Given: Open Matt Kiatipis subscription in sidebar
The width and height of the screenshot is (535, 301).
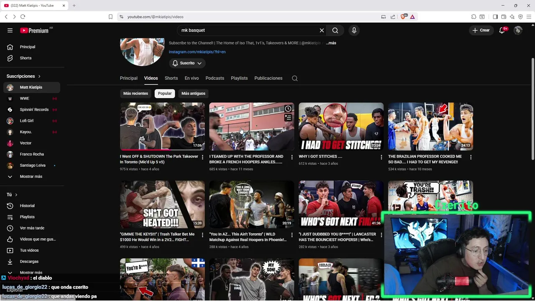Looking at the screenshot, I should pyautogui.click(x=32, y=87).
